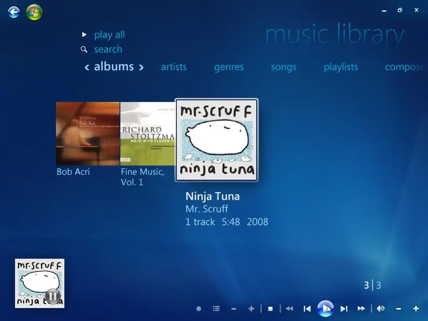Click the 1 track 5:48 2008 details line
Viewport: 428px width, 321px height.
pyautogui.click(x=227, y=222)
